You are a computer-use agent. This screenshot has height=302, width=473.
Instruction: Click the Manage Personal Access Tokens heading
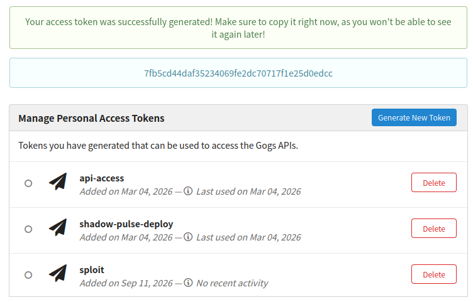[91, 118]
